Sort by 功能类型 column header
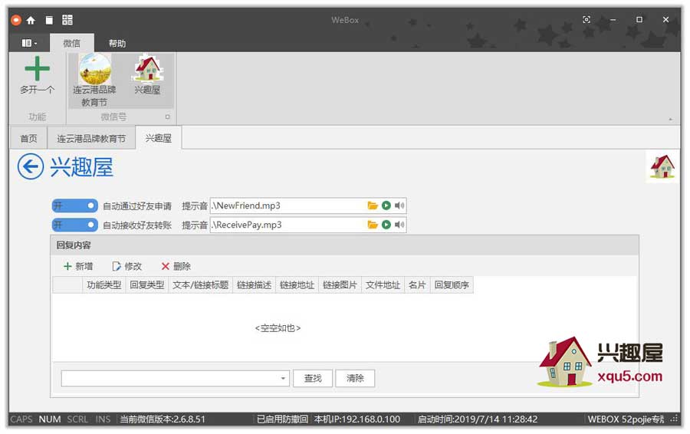 103,284
